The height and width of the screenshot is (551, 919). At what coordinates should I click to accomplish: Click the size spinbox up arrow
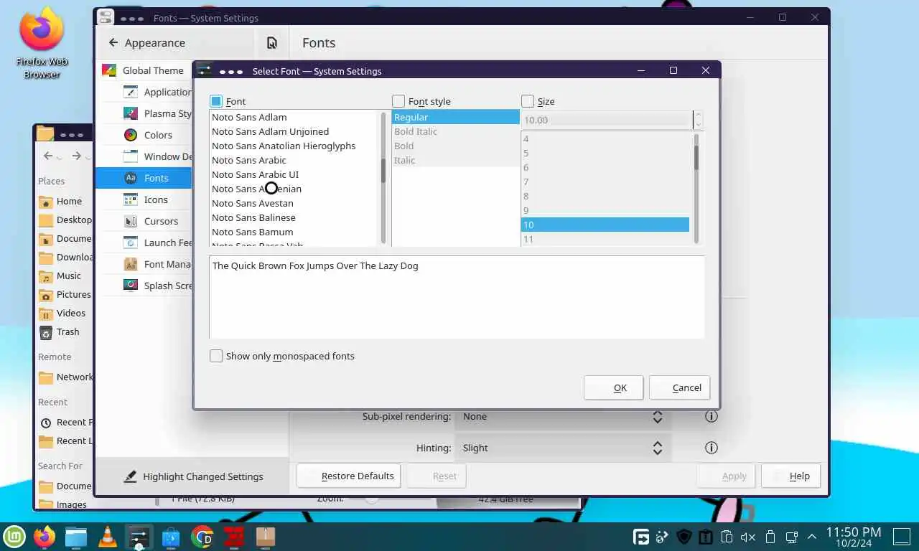tap(699, 116)
